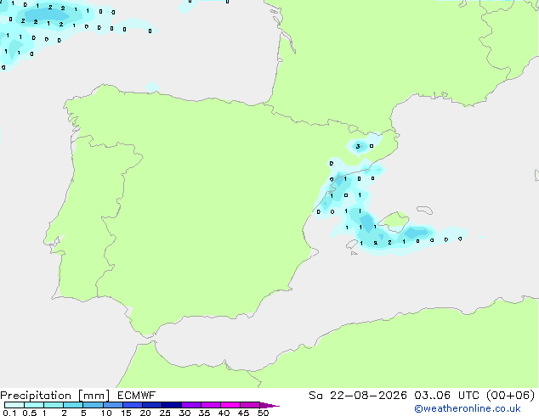The image size is (539, 416).
Task: Click the "3" precipitation value over Catalonia
Action: tap(358, 147)
